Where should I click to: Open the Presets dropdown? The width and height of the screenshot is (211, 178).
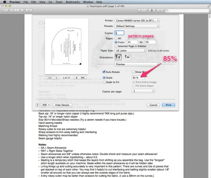tap(137, 26)
